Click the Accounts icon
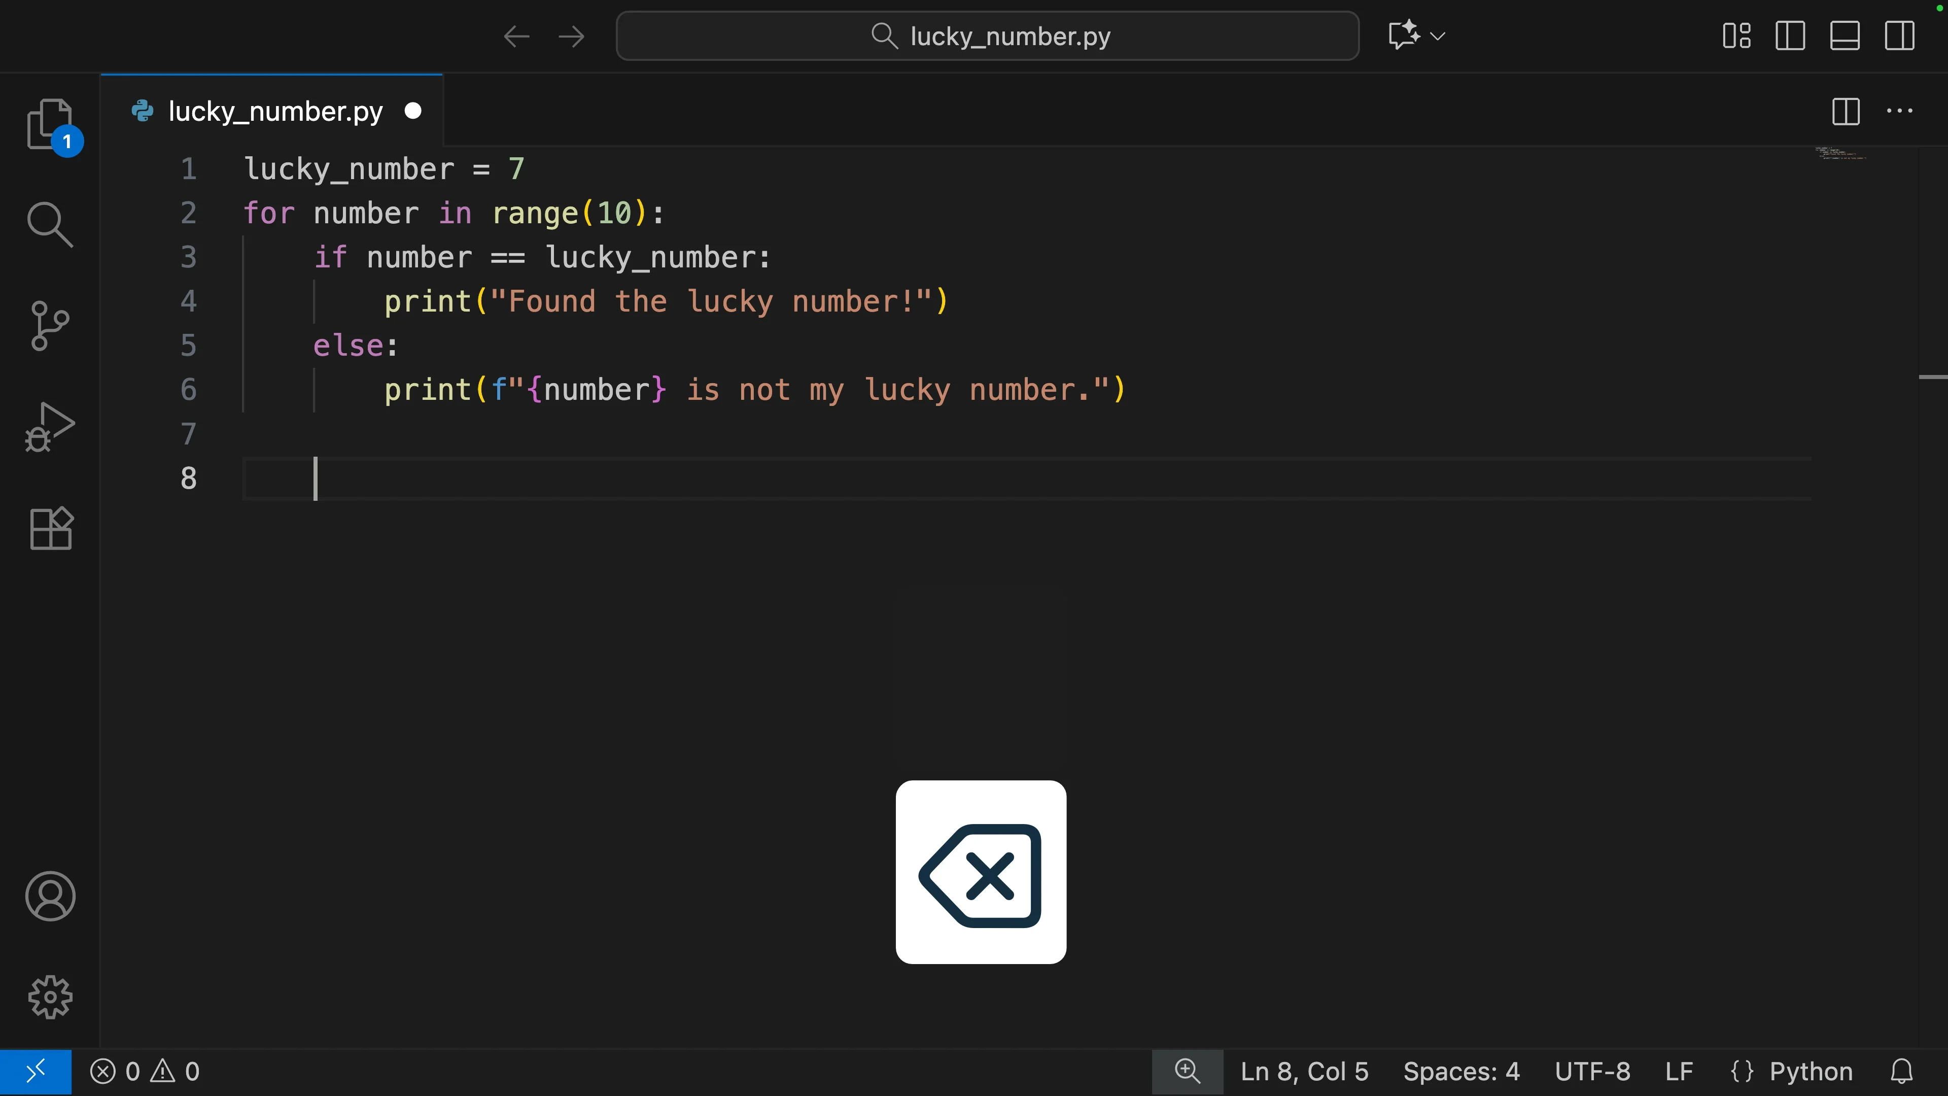The height and width of the screenshot is (1096, 1948). (x=50, y=896)
